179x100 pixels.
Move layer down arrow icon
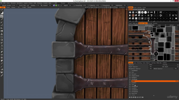click(x=139, y=97)
